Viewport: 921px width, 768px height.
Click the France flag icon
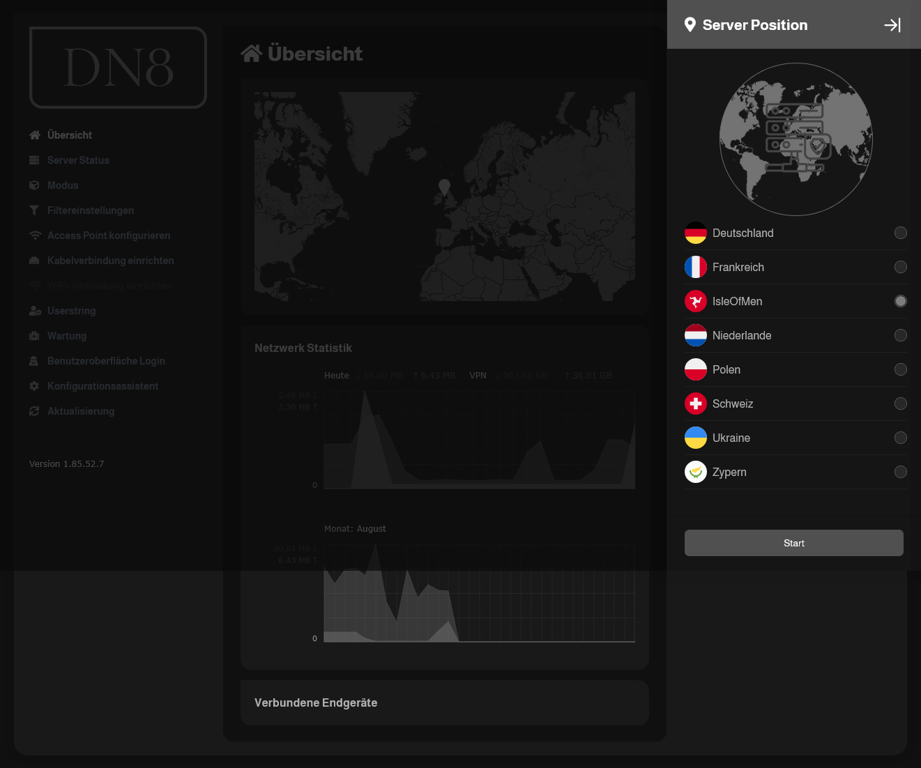pyautogui.click(x=695, y=267)
